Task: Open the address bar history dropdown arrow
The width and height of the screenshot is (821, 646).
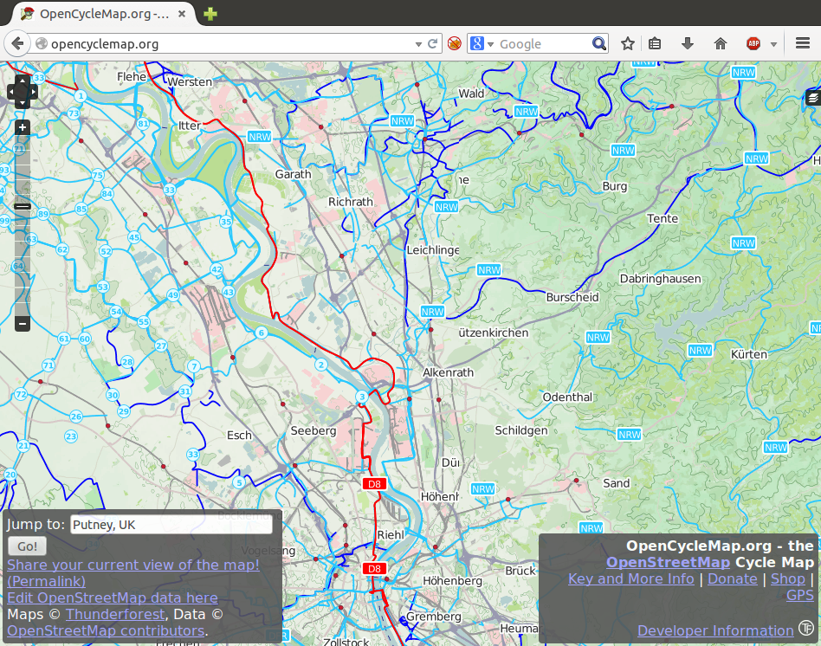Action: (418, 44)
